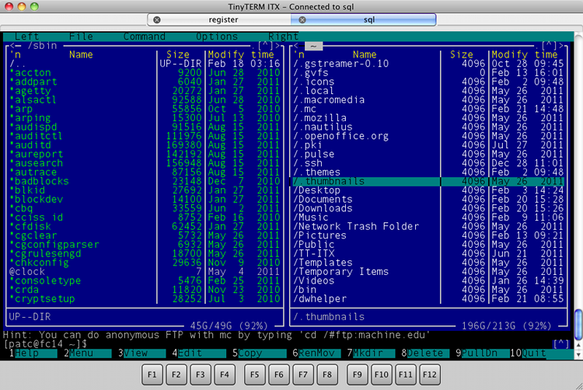Viewport: 583px width, 390px height.
Task: Switch to the register tab
Action: (222, 19)
